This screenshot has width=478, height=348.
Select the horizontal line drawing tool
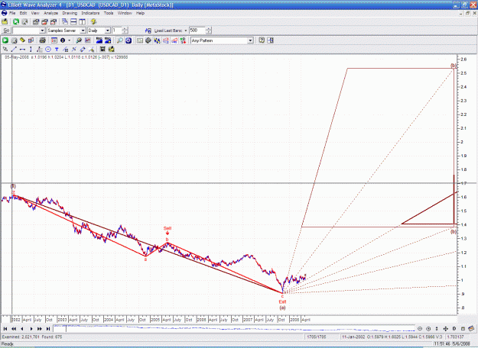click(22, 50)
